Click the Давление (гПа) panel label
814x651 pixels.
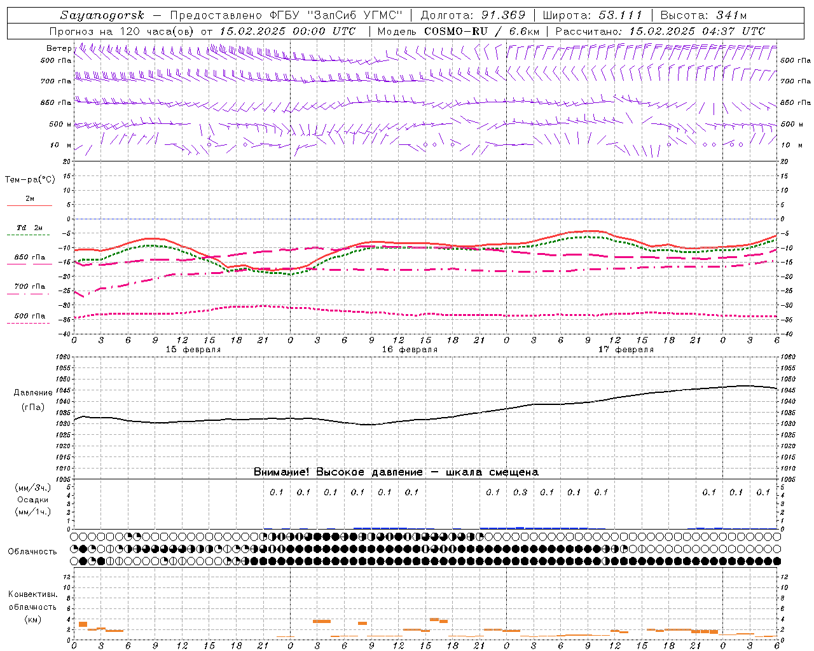pyautogui.click(x=33, y=400)
